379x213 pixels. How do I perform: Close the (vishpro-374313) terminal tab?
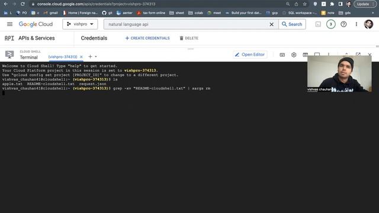click(81, 57)
